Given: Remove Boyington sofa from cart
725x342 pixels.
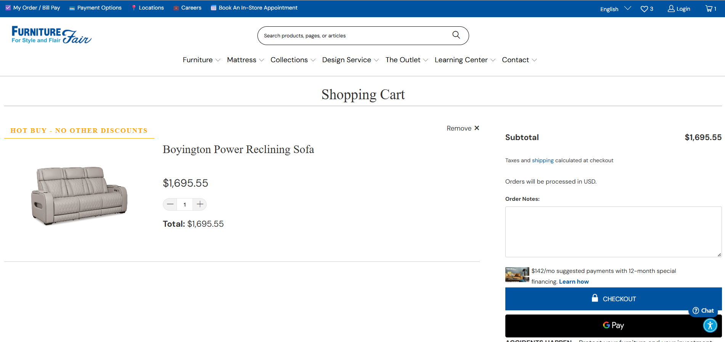Looking at the screenshot, I should [x=463, y=128].
